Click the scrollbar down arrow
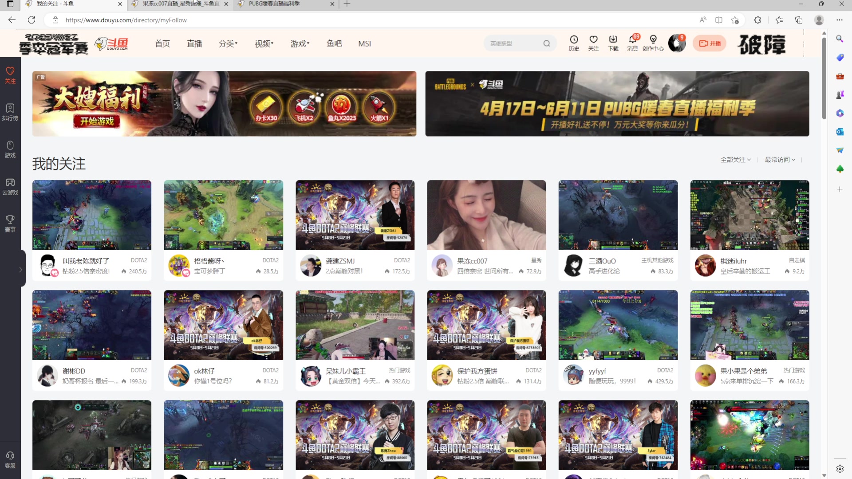This screenshot has height=479, width=852. [824, 475]
